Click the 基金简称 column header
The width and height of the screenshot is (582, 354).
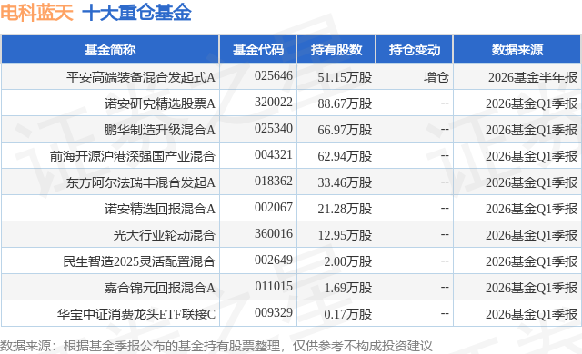click(110, 50)
